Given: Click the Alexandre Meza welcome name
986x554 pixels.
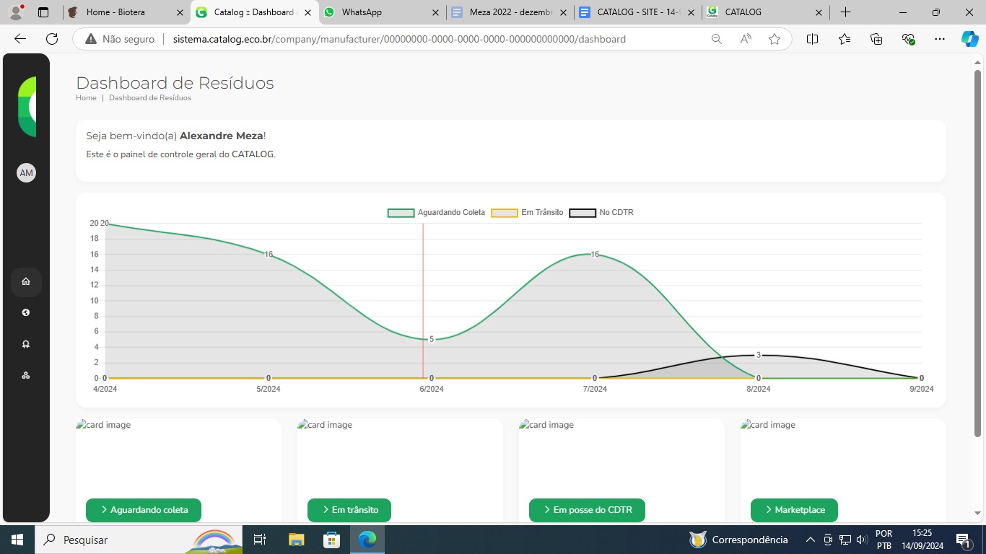Looking at the screenshot, I should pos(222,136).
